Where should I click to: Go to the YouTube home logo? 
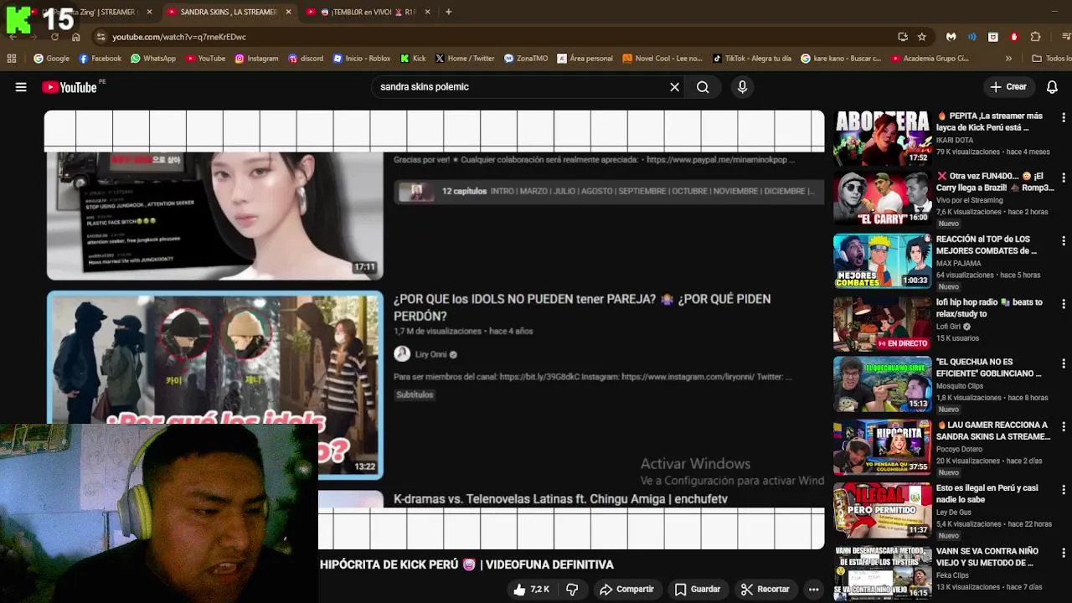pos(70,87)
